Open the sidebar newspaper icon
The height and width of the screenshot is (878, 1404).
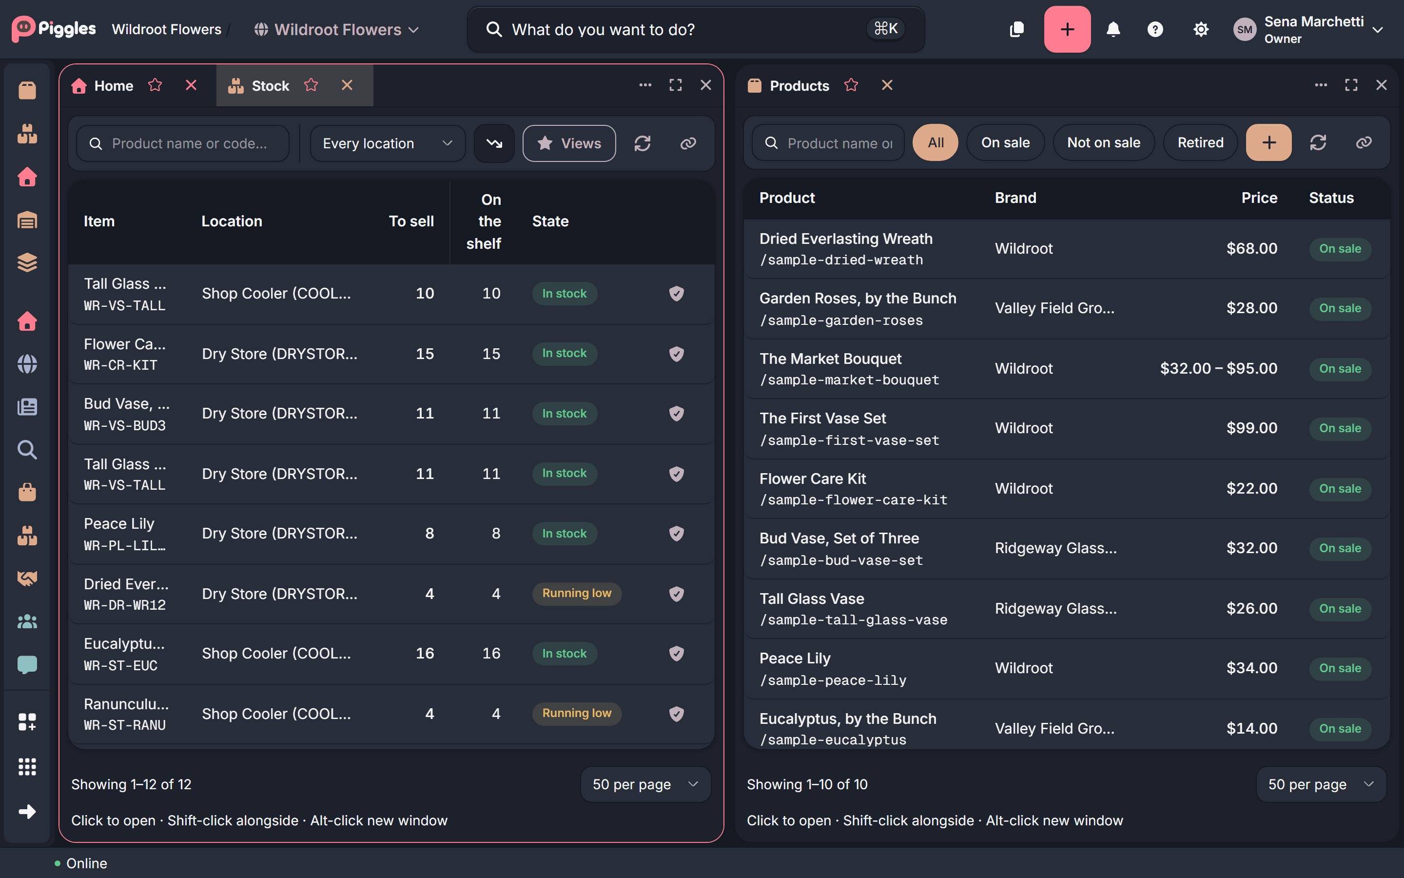coord(27,406)
